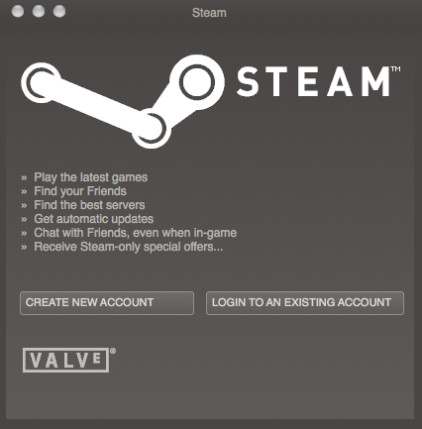
Task: Close the Steam window
Action: point(18,11)
